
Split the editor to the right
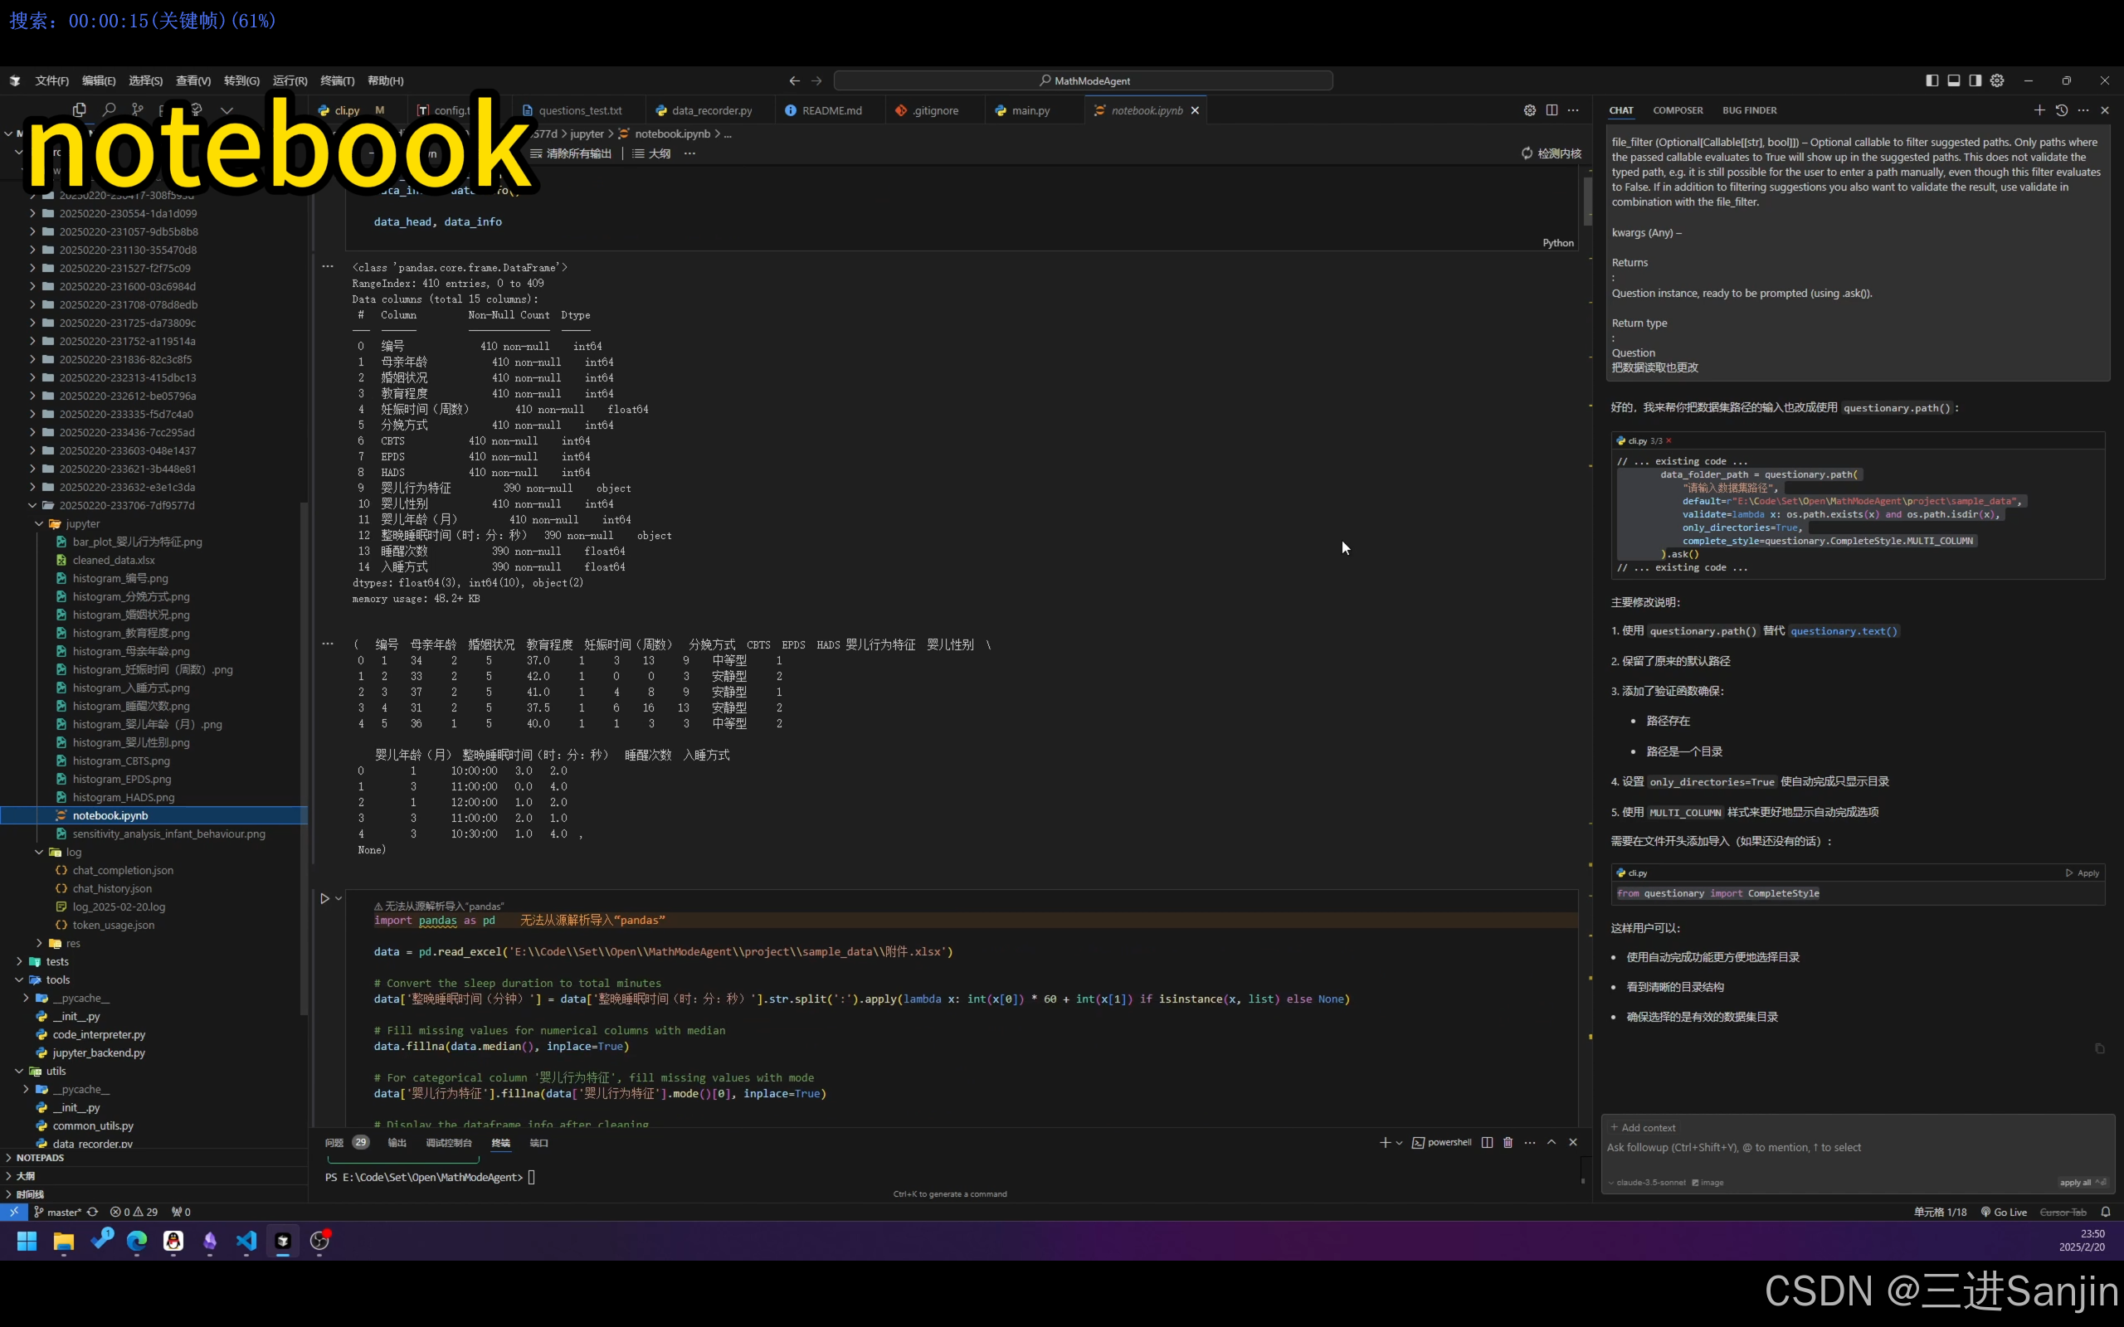click(1552, 110)
